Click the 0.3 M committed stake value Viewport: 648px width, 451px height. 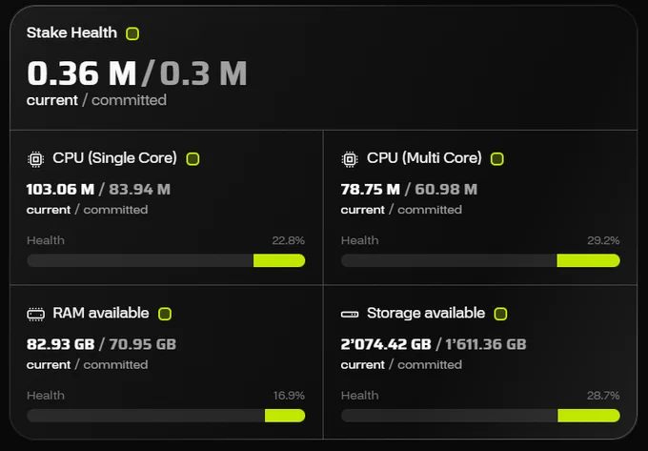coord(203,73)
